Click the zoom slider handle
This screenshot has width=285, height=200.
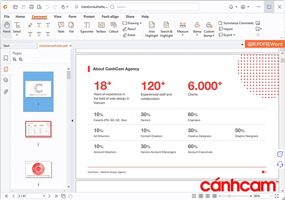pyautogui.click(x=230, y=196)
